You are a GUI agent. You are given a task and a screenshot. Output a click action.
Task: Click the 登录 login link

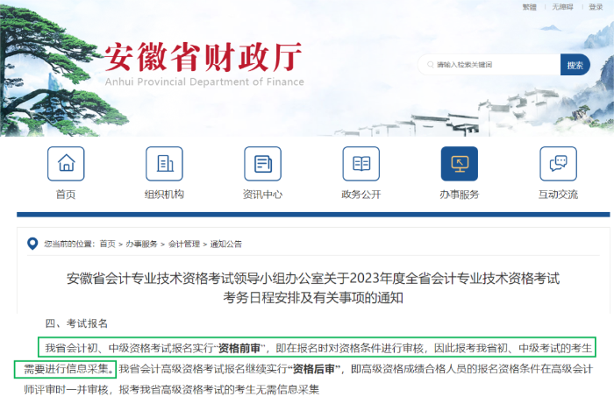click(596, 7)
